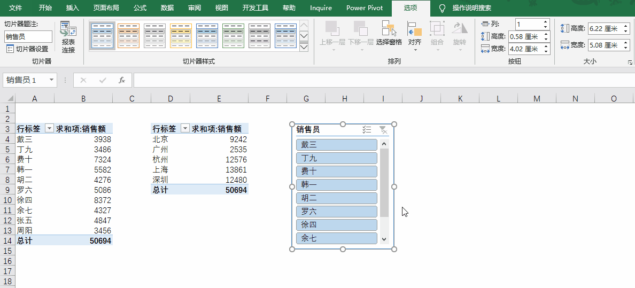
Task: Click the slicer scrollbar down arrow
Action: click(384, 239)
